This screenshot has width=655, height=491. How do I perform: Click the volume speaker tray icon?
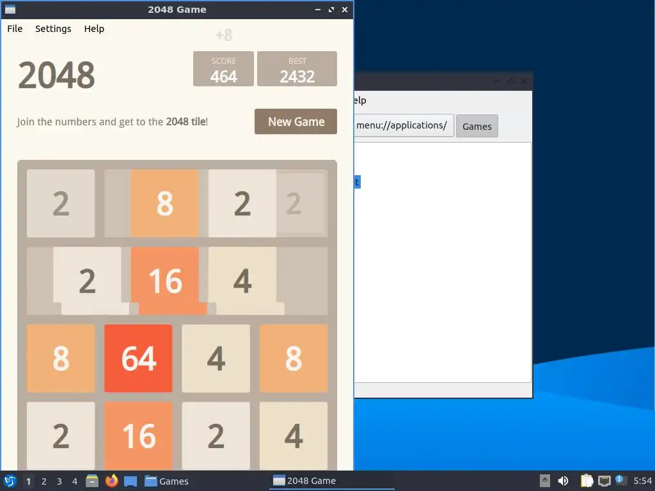point(563,481)
